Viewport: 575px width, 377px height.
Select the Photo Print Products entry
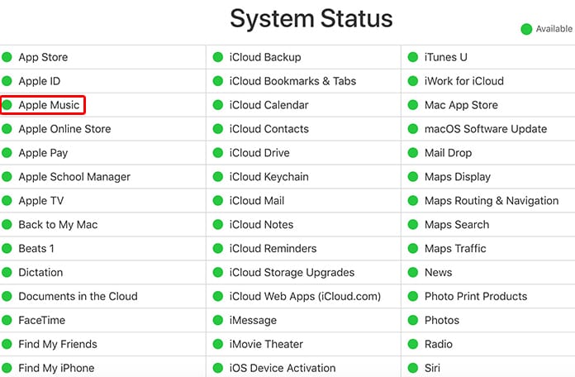[476, 296]
